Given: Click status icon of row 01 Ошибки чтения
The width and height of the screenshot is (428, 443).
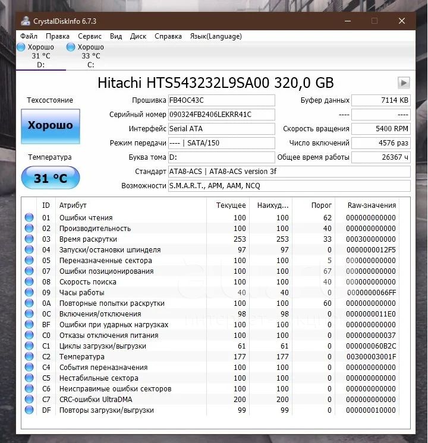Looking at the screenshot, I should pos(29,217).
